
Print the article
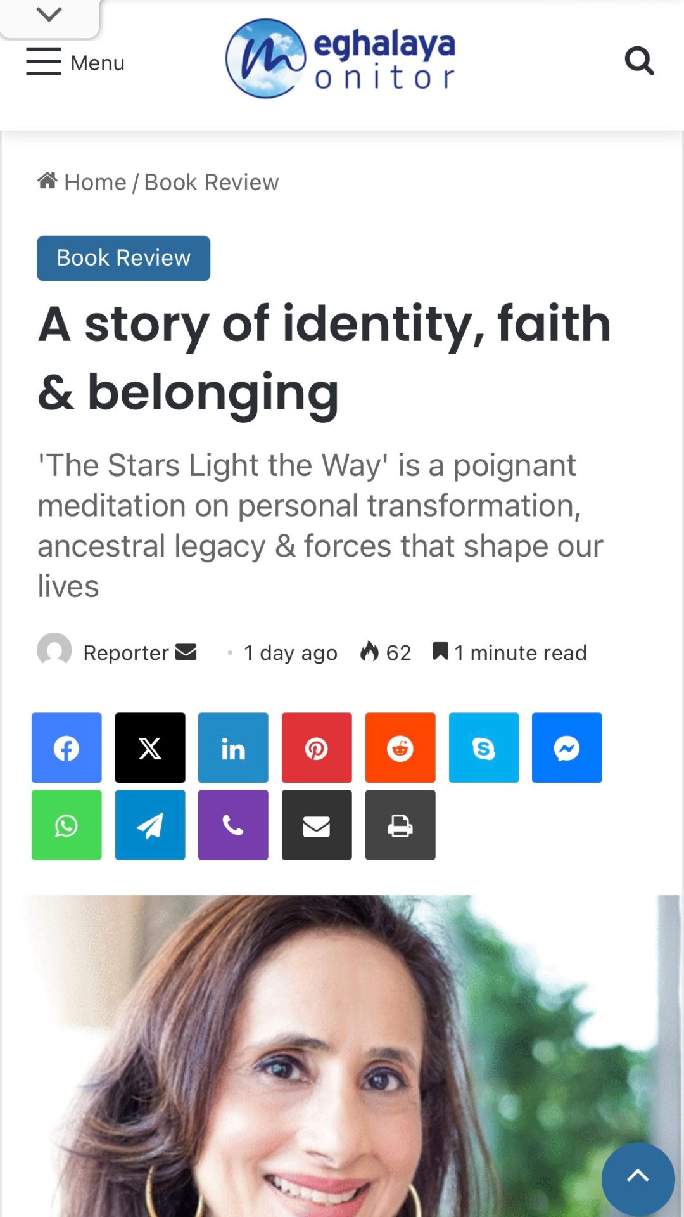(400, 825)
